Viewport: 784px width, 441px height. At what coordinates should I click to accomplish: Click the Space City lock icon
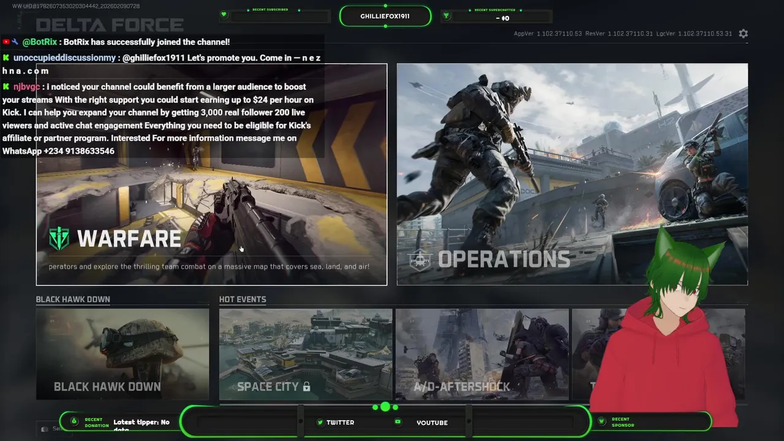pyautogui.click(x=306, y=386)
